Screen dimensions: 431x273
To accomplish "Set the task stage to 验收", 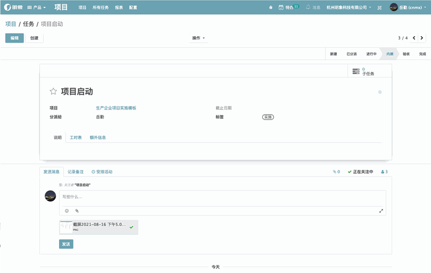I will pyautogui.click(x=406, y=54).
